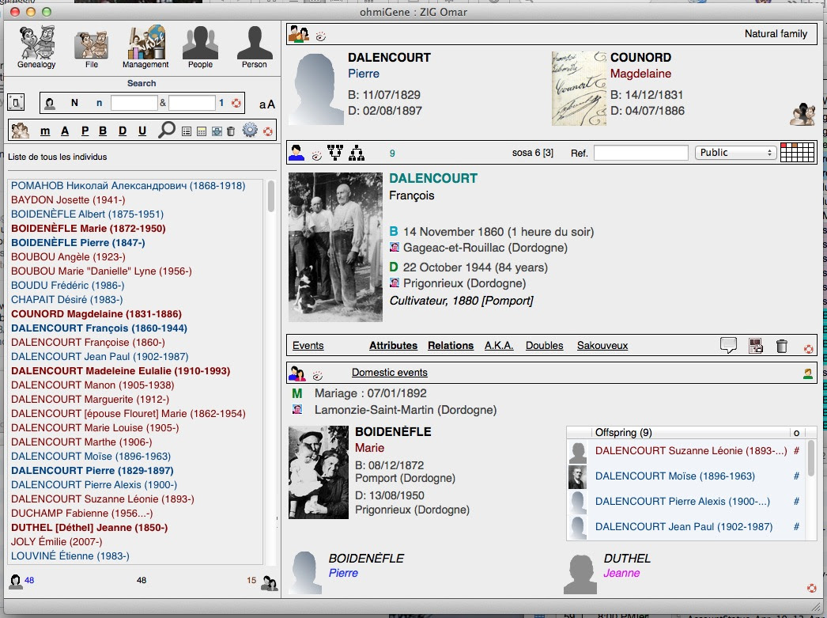Open the Events tab
Screen dimensions: 827x618
308,346
